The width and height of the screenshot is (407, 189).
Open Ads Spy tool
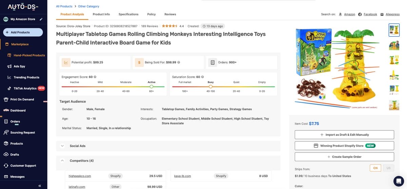(x=19, y=66)
